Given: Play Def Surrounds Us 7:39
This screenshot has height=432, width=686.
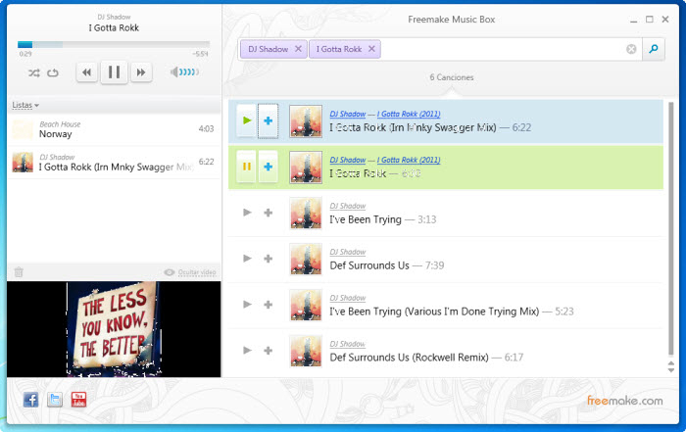Looking at the screenshot, I should [x=247, y=259].
